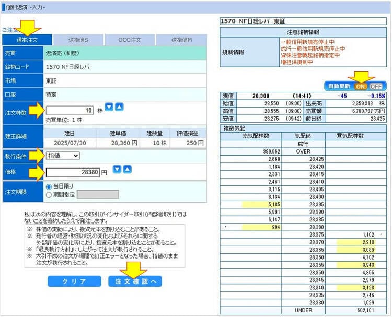Viewport: 392px width, 317px height.
Task: Click sell quantity 5,185
Action: click(x=274, y=204)
